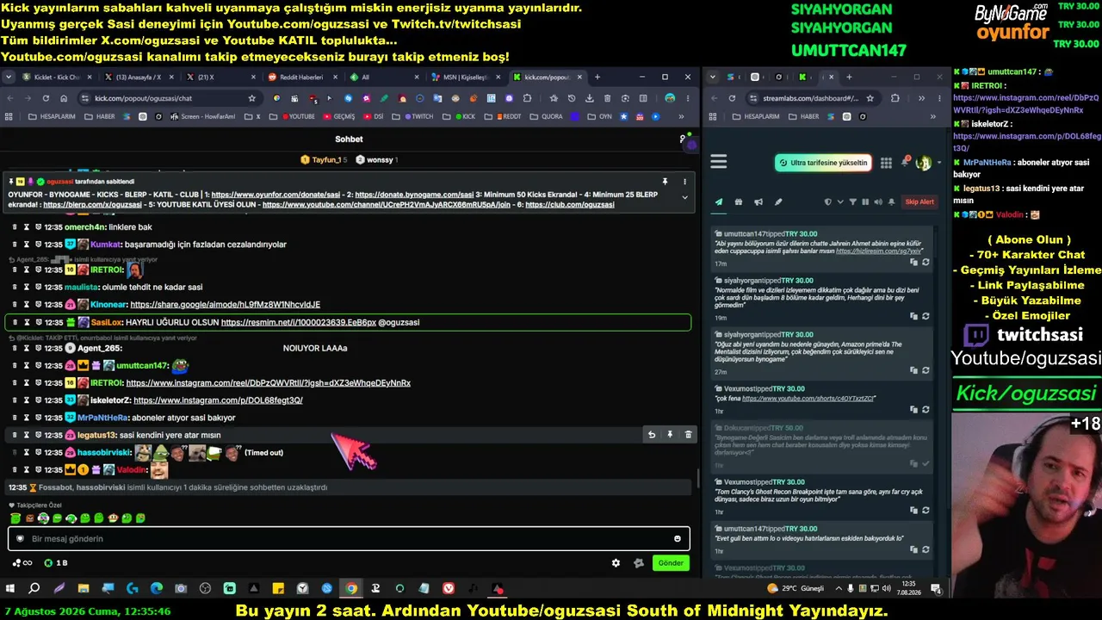This screenshot has height=620, width=1102.
Task: Open the tab search dropdown in Kick window
Action: (9, 77)
